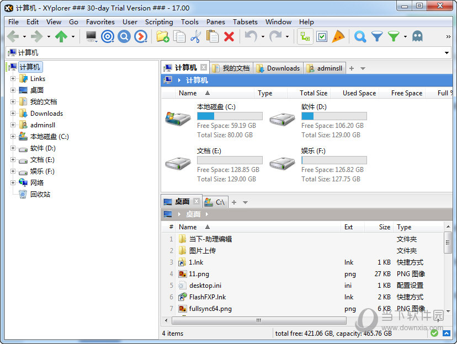Viewport: 457px width, 344px height.
Task: Click the green checkmark status icon
Action: pos(434,333)
